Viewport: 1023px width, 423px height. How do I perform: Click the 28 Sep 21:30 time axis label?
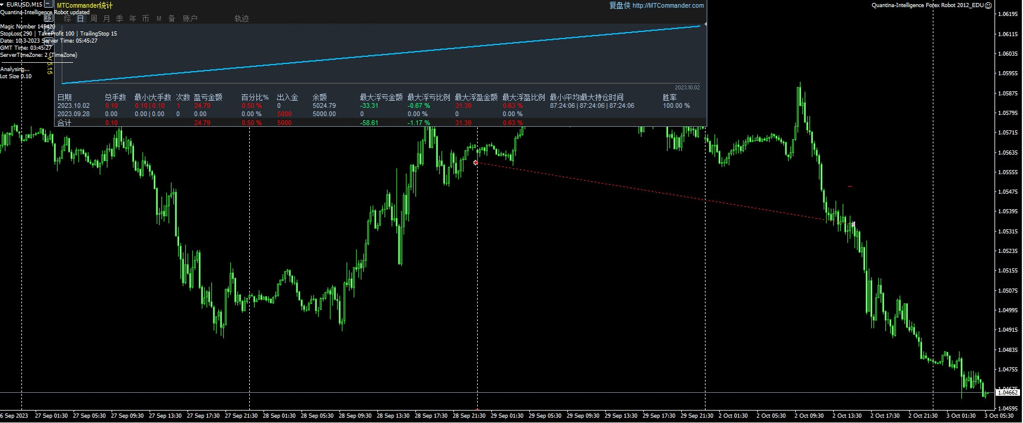(469, 416)
